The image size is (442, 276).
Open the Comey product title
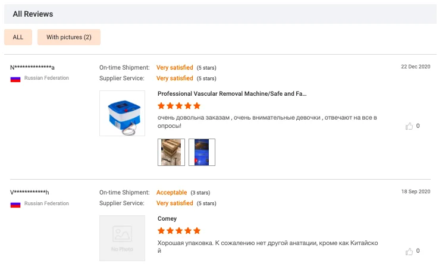pos(167,219)
